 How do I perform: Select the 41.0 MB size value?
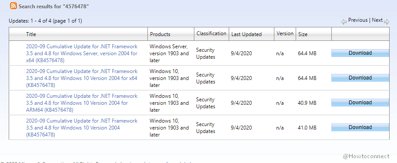(x=307, y=128)
